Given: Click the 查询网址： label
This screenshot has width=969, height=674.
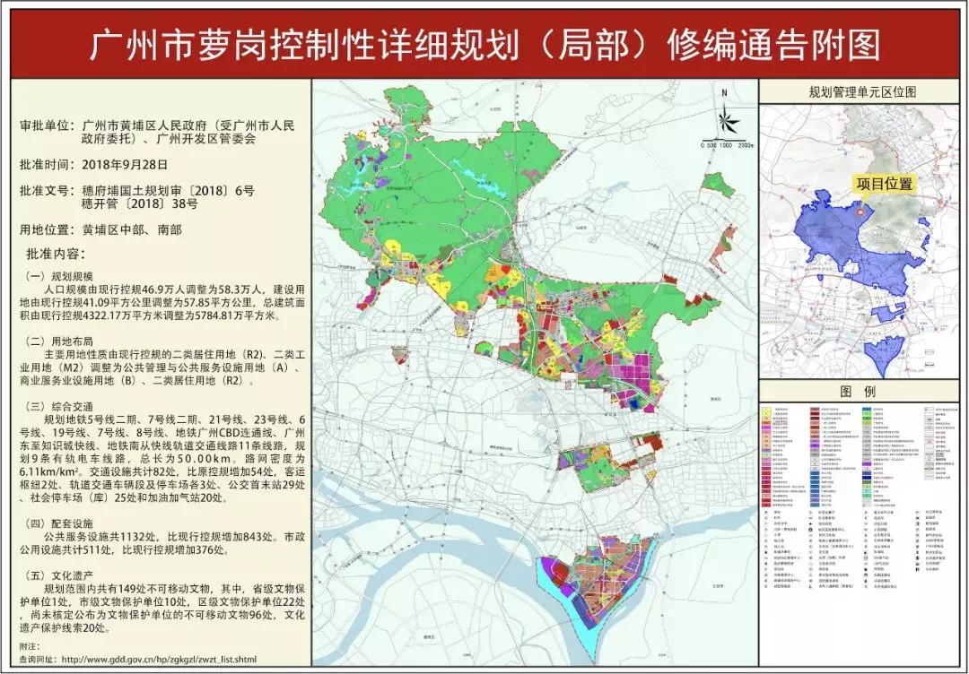Looking at the screenshot, I should pos(39,659).
